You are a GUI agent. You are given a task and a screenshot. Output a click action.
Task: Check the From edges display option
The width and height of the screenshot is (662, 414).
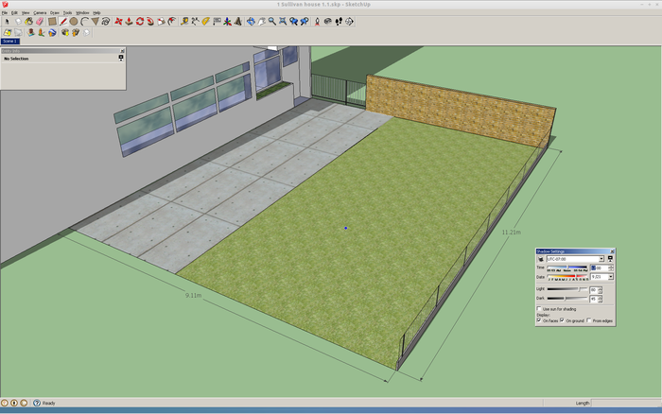coord(591,320)
